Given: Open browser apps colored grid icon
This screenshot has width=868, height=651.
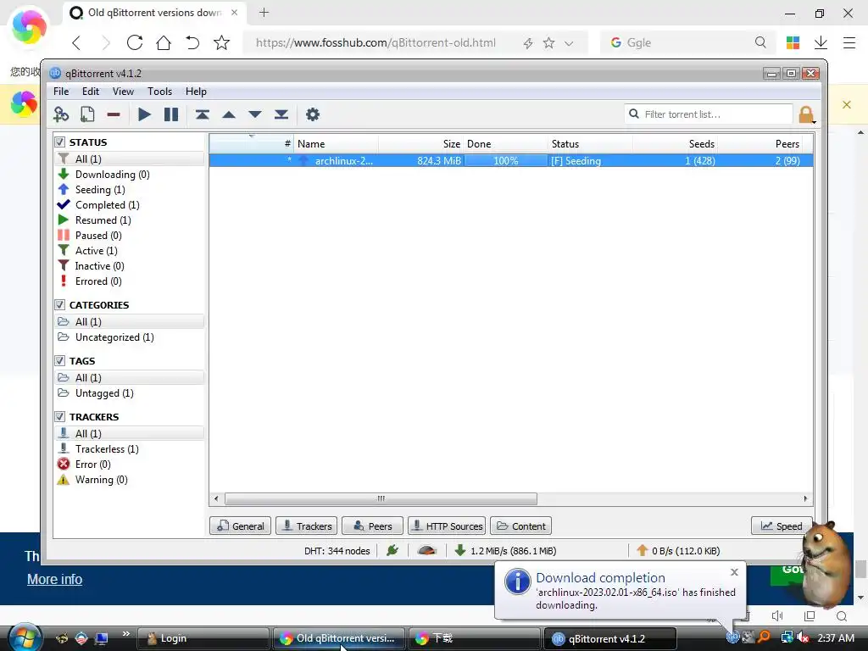Looking at the screenshot, I should (793, 42).
